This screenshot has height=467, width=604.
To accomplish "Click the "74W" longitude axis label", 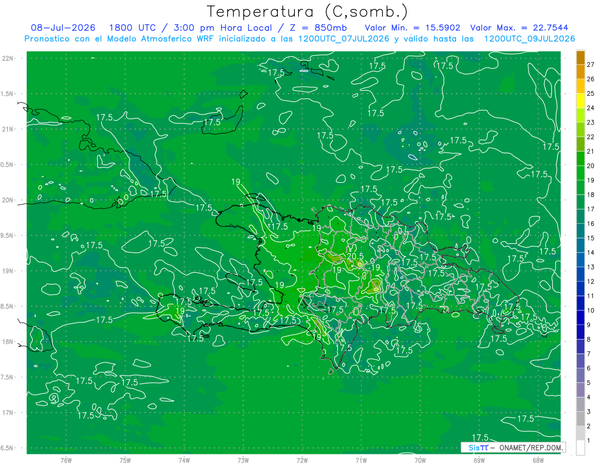I will tap(184, 460).
